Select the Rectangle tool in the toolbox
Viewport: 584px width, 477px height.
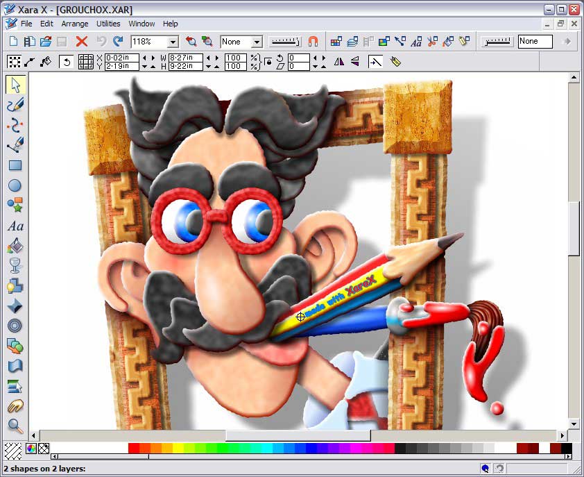[15, 165]
